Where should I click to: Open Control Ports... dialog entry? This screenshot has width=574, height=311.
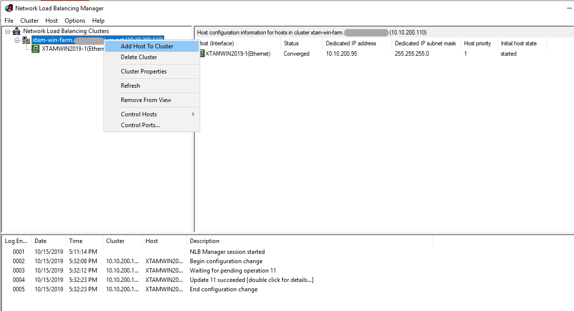[x=141, y=125]
